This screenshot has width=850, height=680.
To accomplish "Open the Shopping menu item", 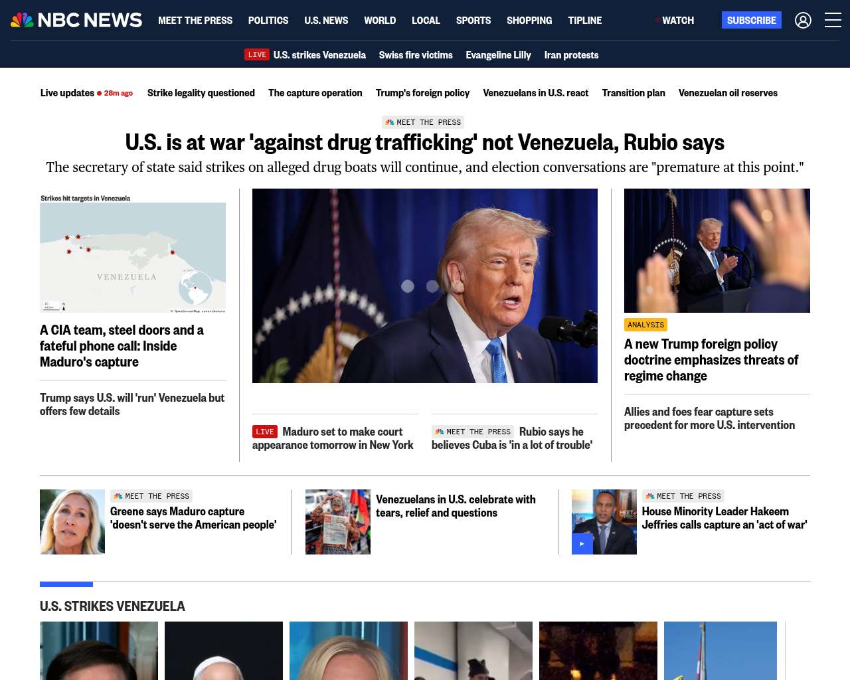I will [x=529, y=21].
